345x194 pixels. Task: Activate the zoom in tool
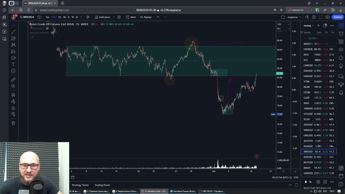tap(13, 86)
